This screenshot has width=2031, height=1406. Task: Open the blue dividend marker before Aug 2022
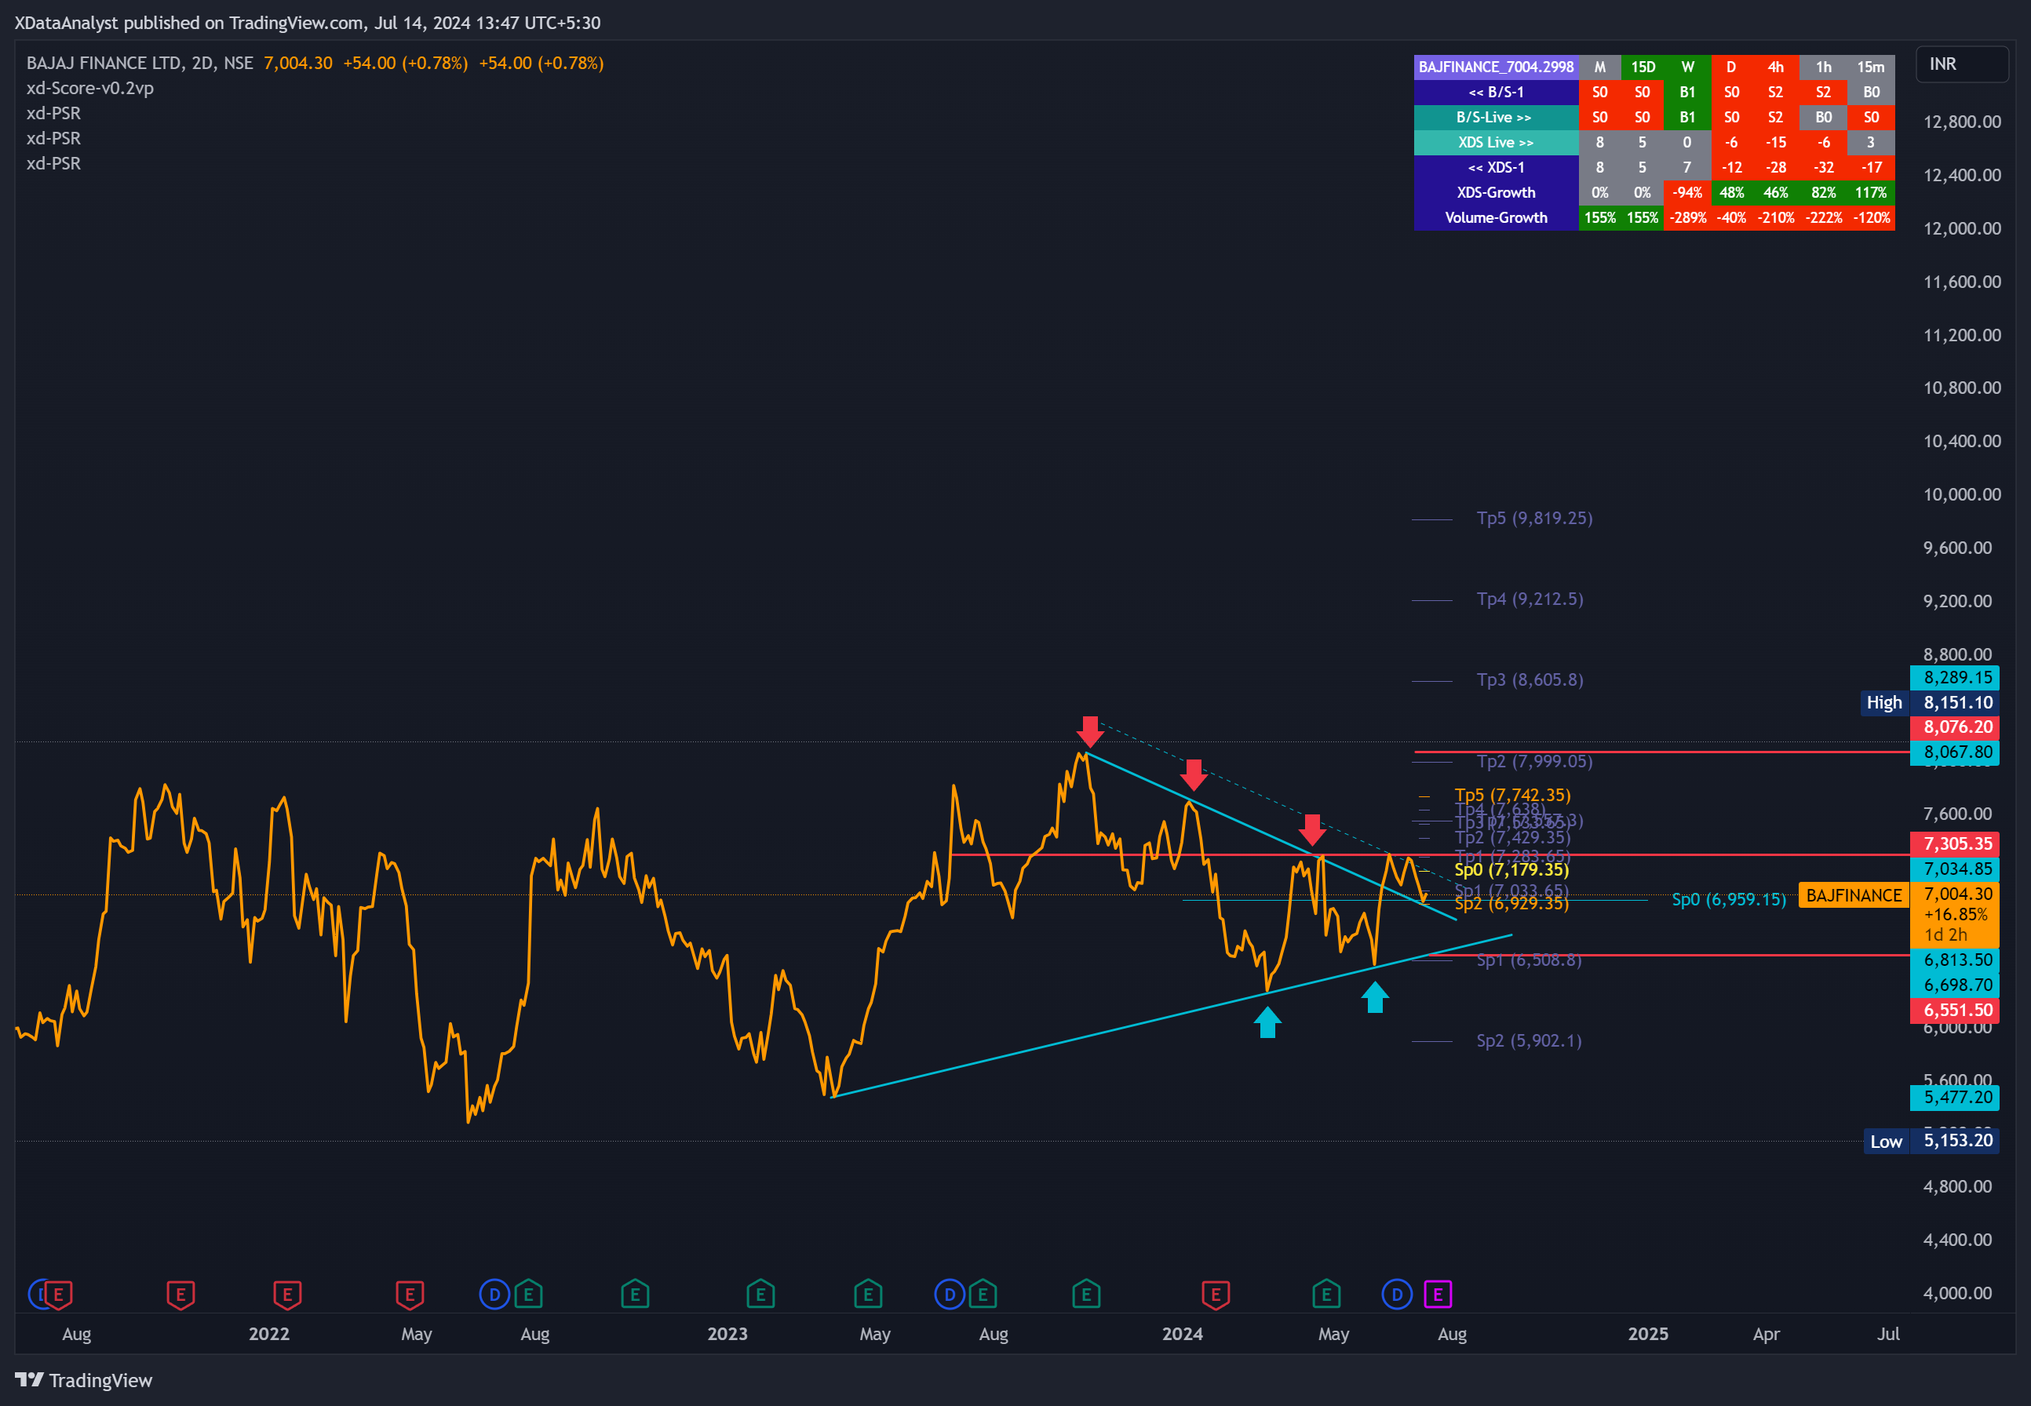(x=494, y=1294)
